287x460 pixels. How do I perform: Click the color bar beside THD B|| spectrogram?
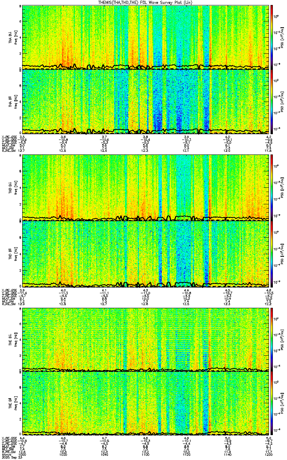(272, 254)
